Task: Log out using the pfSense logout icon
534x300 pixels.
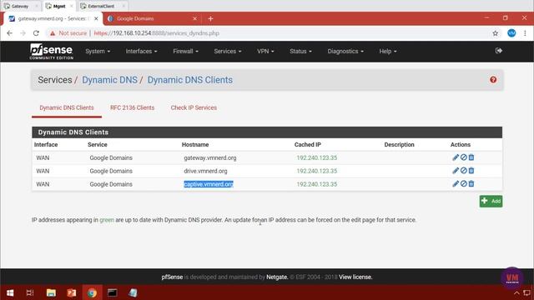Action: [x=499, y=51]
